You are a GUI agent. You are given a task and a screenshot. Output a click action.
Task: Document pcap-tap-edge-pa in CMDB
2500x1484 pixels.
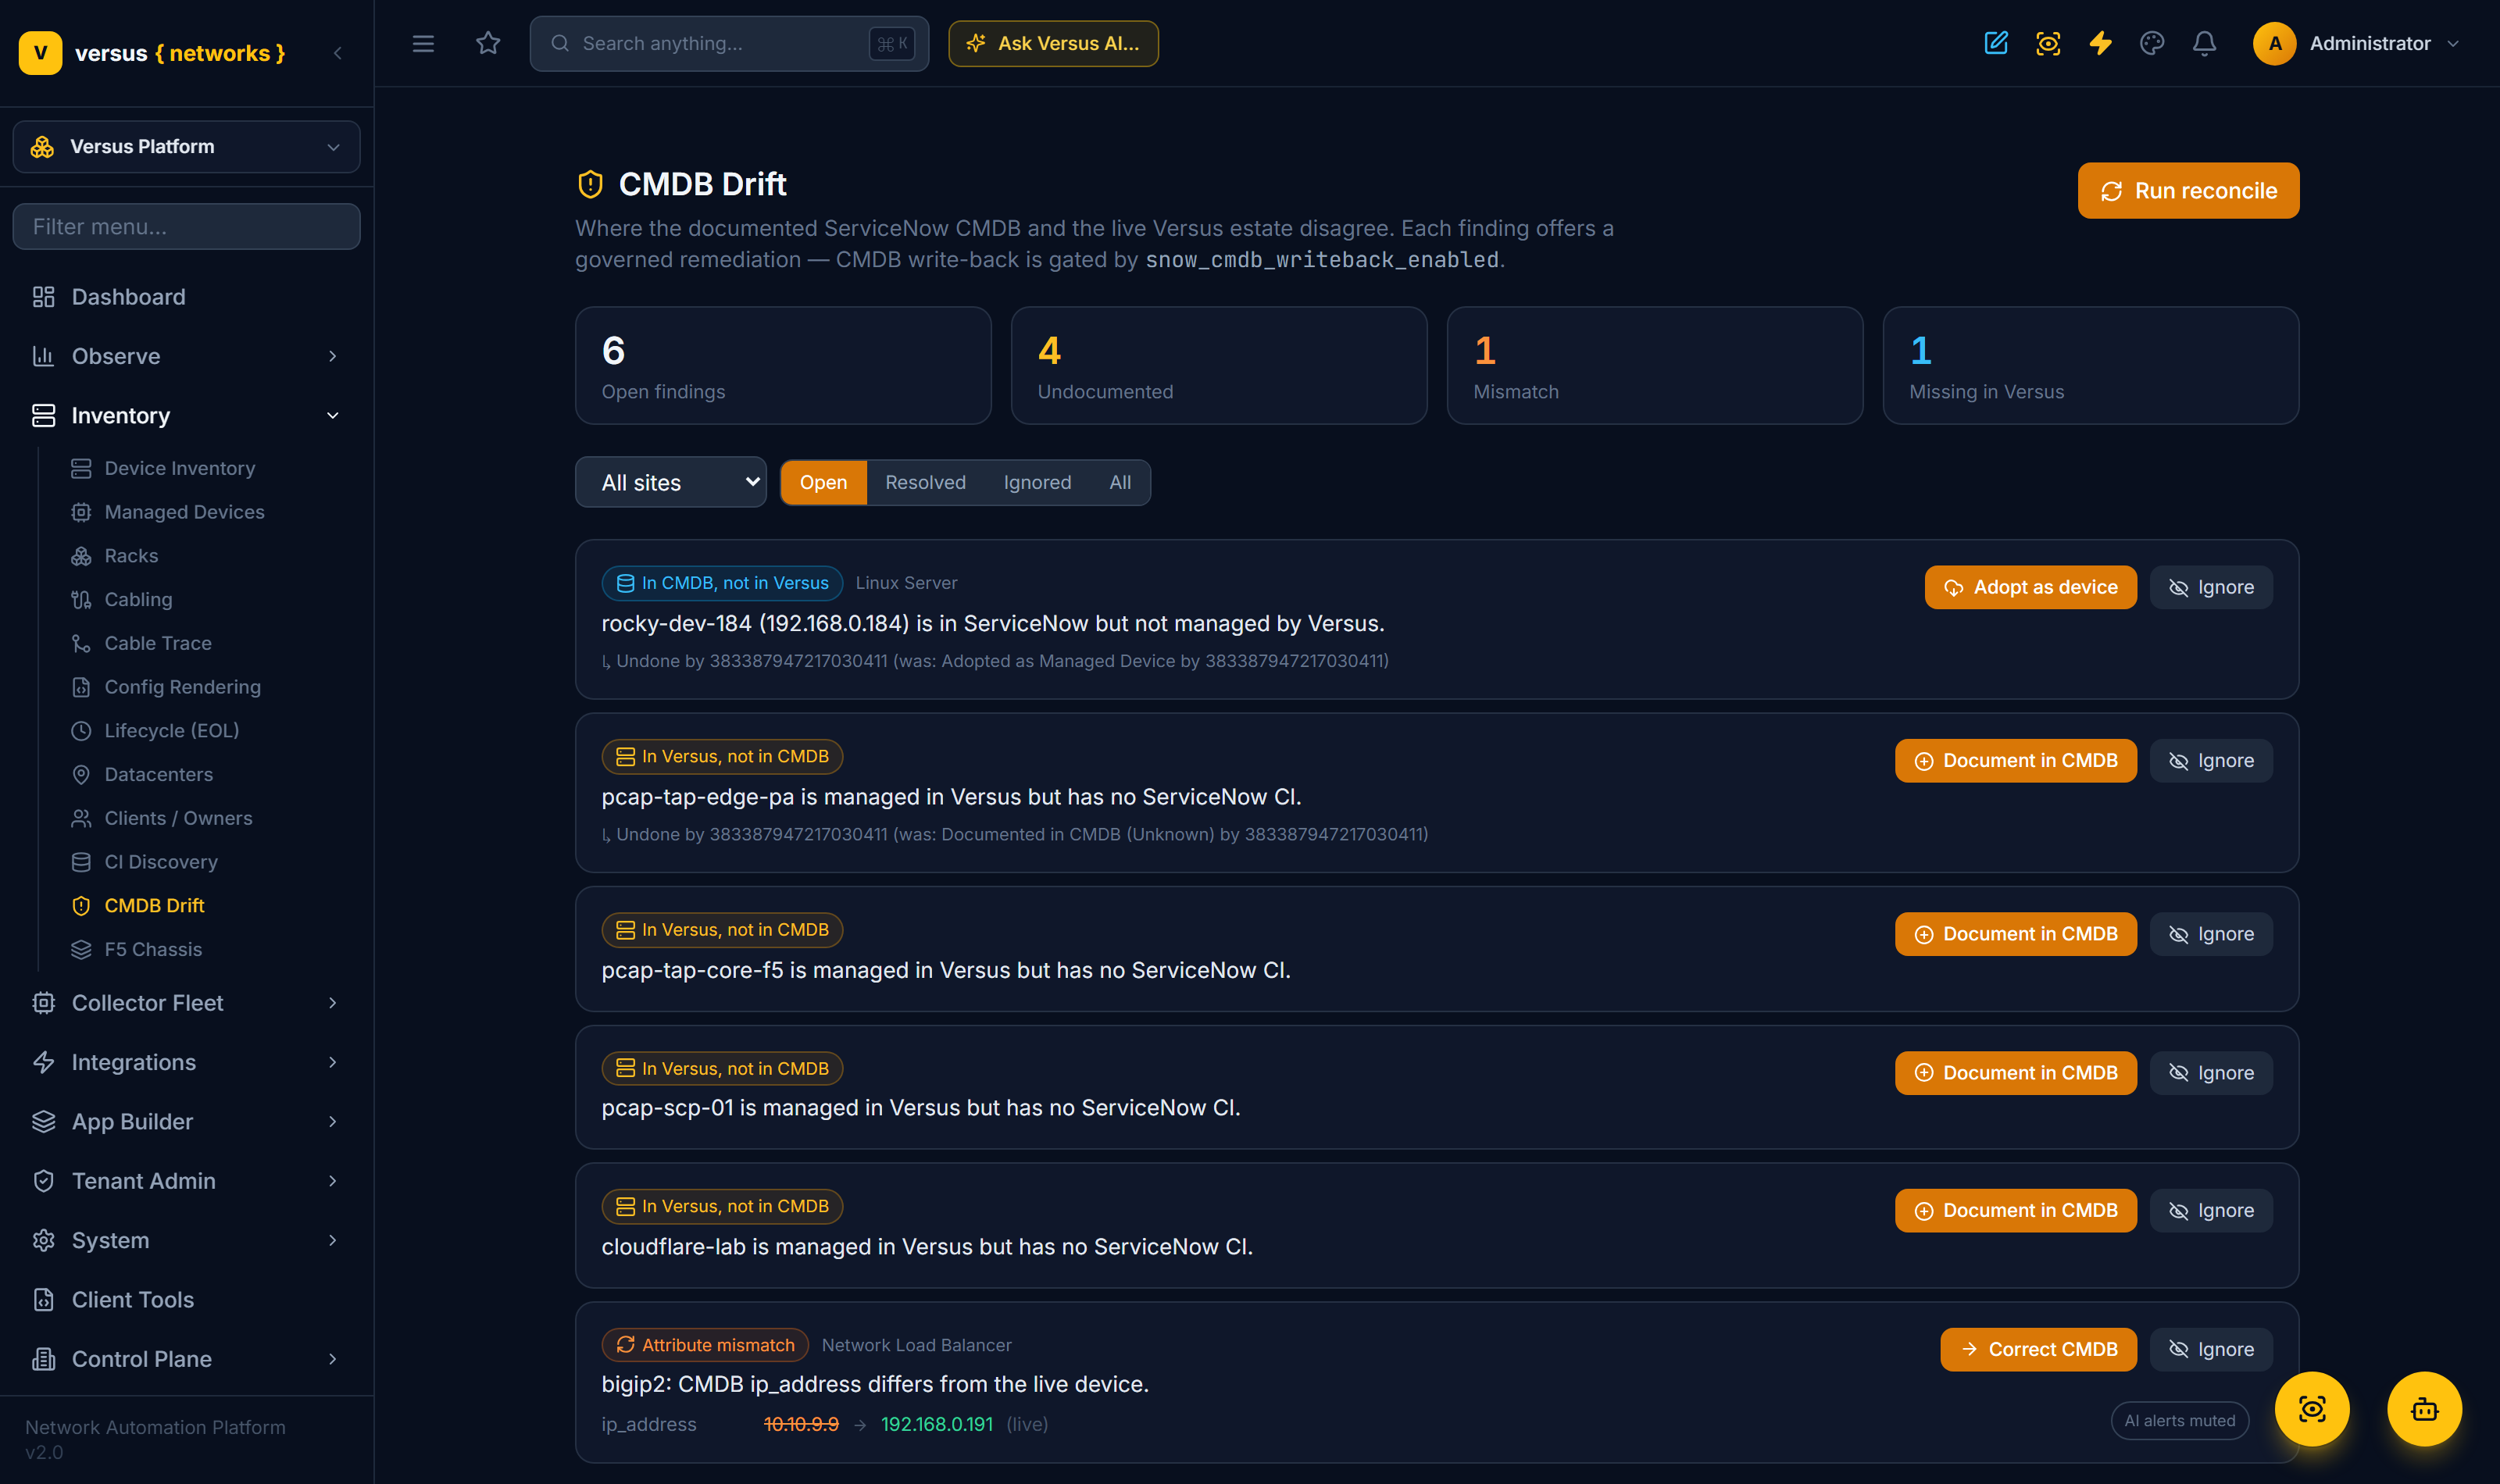click(2015, 761)
